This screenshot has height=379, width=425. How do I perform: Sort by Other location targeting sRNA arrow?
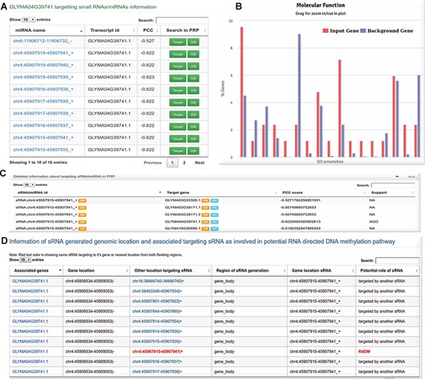pos(209,271)
